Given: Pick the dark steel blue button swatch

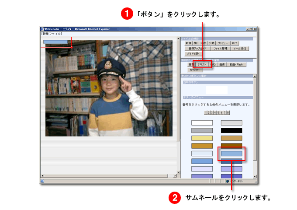Looking at the screenshot, I should [231, 161].
